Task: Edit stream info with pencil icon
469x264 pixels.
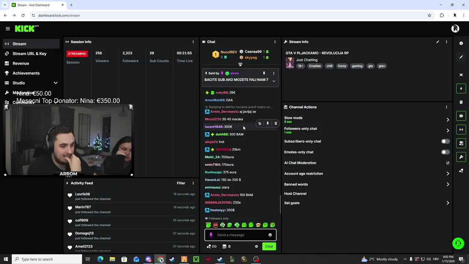Action: click(437, 42)
